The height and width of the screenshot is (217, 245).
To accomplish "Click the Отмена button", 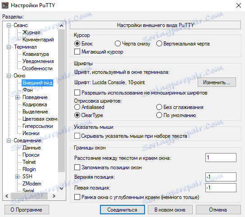I will pos(218,210).
